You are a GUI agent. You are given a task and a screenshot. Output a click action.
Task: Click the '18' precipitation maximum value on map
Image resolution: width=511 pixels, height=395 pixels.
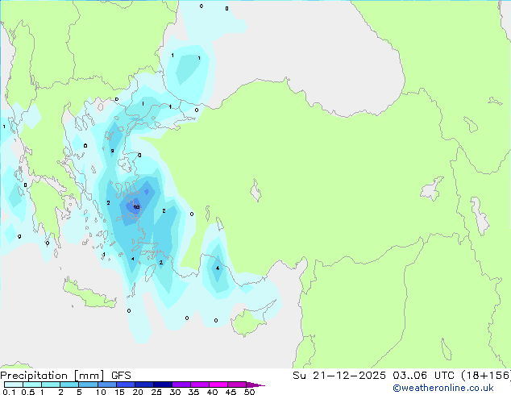136,207
